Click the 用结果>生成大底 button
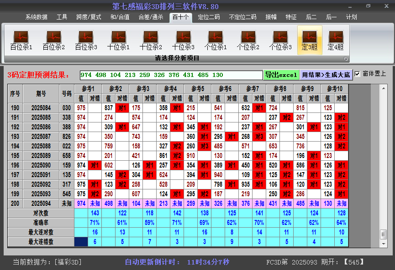This screenshot has width=395, height=270. coord(326,75)
